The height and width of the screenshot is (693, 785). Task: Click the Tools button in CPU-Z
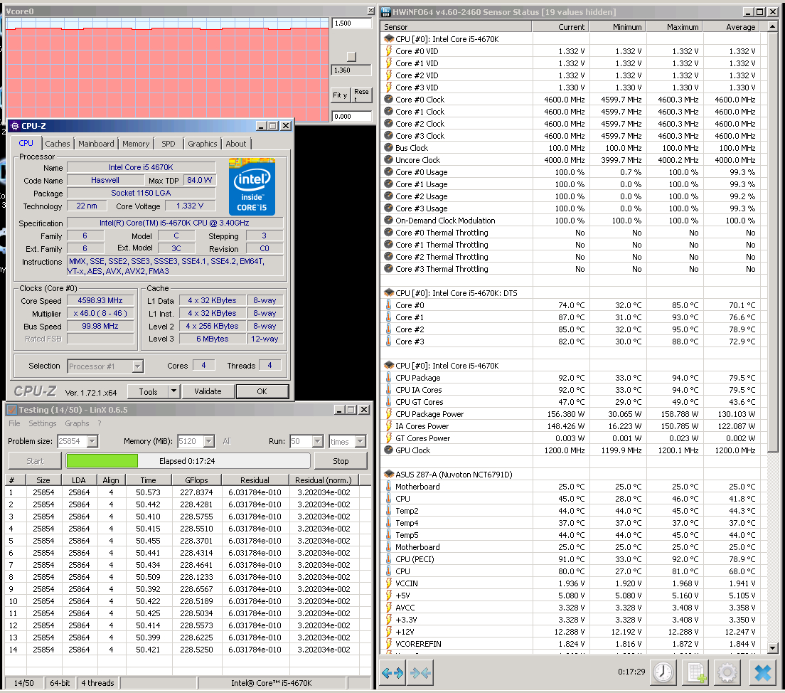coord(148,391)
